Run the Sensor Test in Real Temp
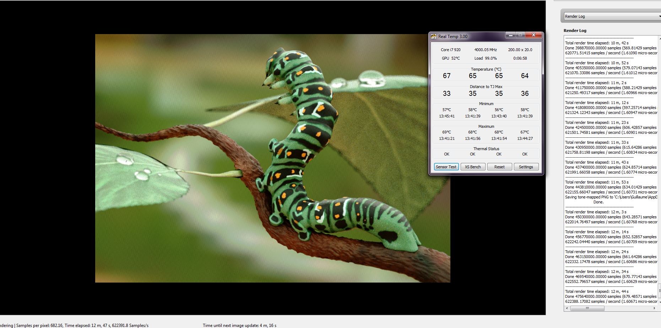 [446, 167]
